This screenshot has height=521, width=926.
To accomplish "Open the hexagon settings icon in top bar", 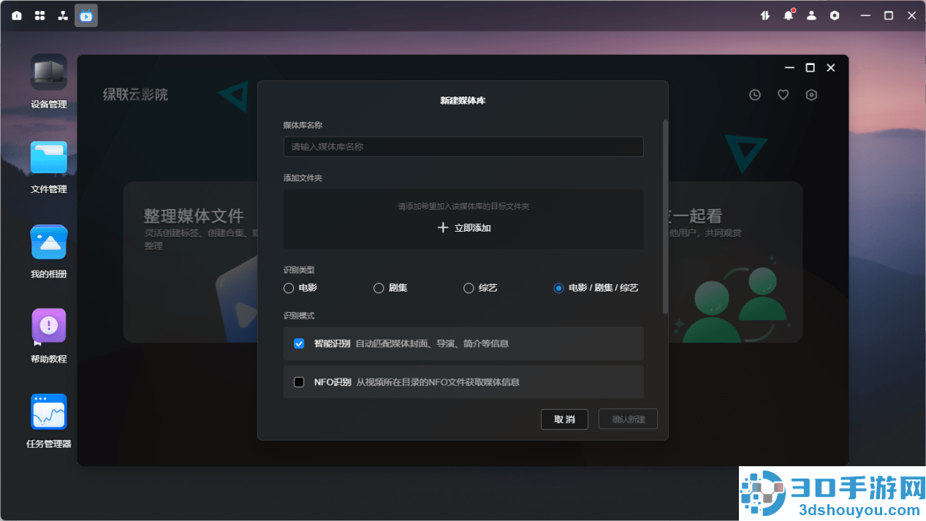I will point(835,15).
